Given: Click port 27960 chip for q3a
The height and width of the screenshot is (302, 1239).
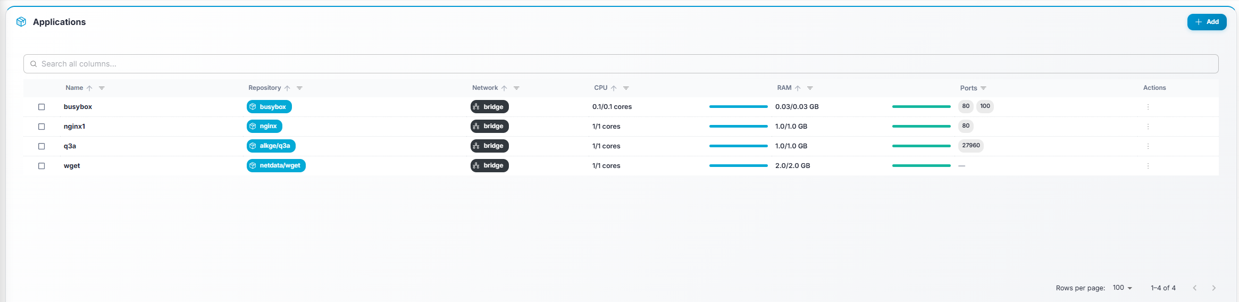Looking at the screenshot, I should pos(971,146).
